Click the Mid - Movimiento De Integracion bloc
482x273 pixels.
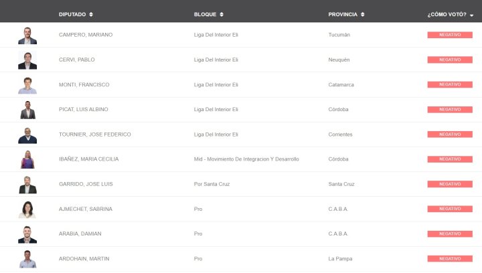coord(246,159)
